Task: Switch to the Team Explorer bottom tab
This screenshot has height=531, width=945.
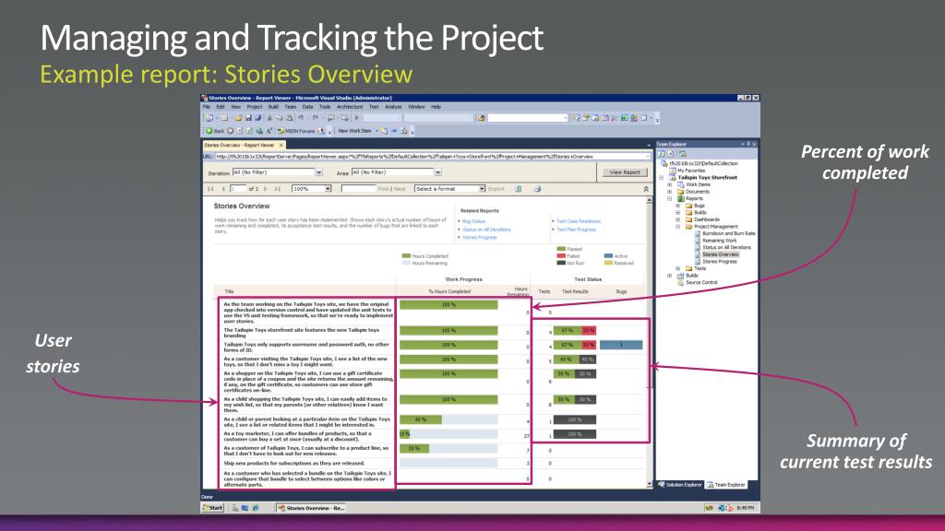Action: click(x=726, y=485)
